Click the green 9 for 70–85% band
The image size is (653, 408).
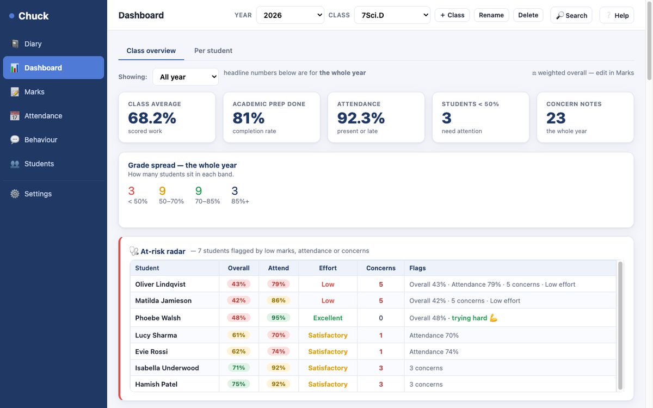pyautogui.click(x=199, y=191)
